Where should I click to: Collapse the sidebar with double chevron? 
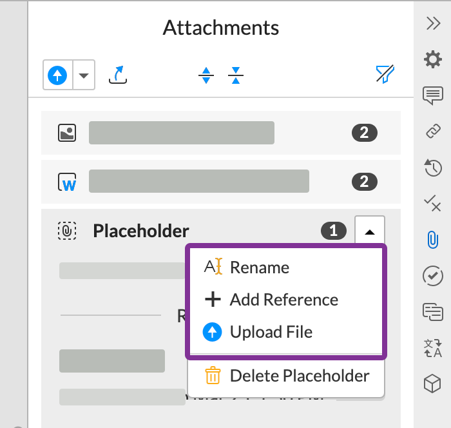pos(433,23)
